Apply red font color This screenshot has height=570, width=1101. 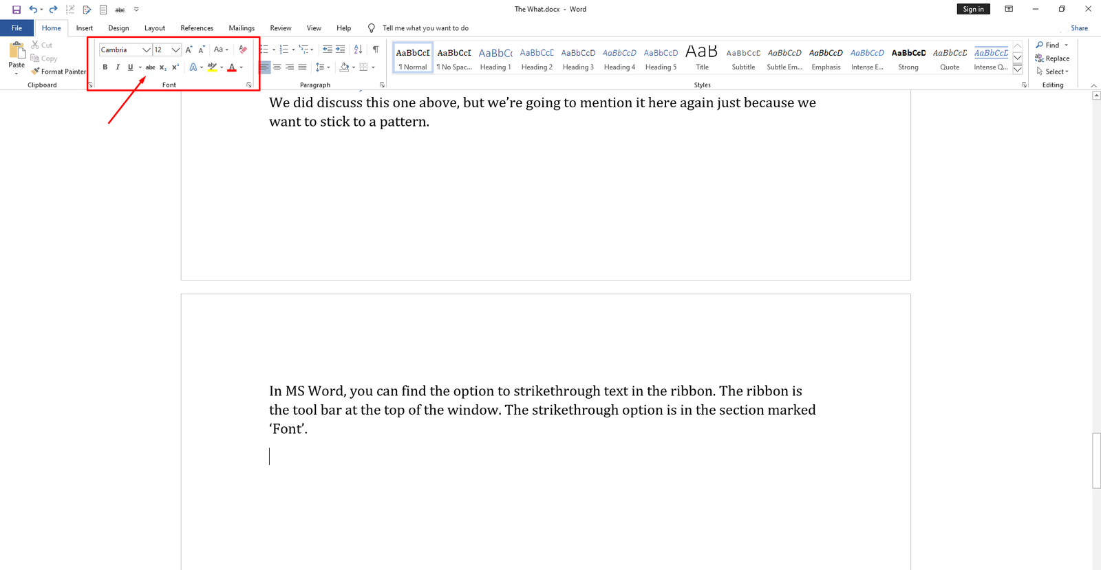pyautogui.click(x=232, y=67)
